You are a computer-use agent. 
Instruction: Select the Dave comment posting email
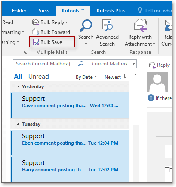[x=70, y=105]
